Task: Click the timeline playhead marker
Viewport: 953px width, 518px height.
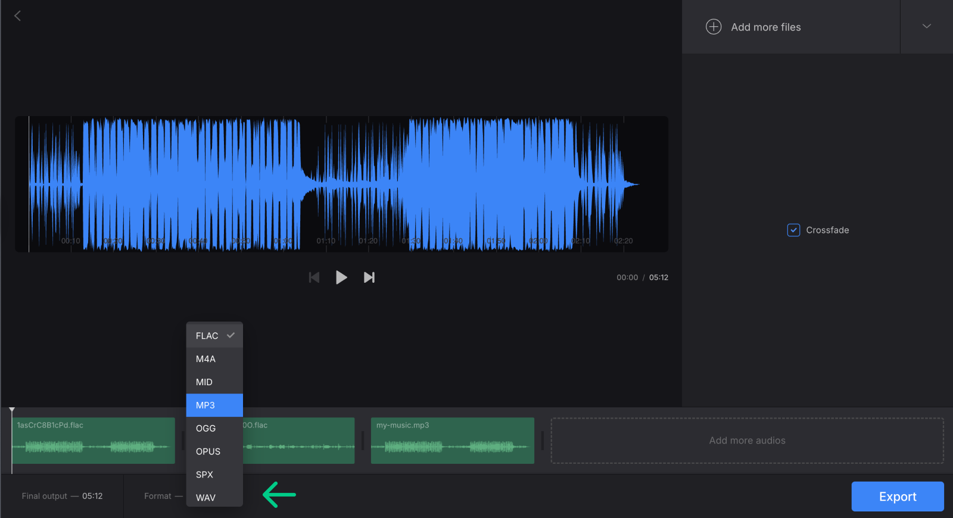Action: [12, 411]
